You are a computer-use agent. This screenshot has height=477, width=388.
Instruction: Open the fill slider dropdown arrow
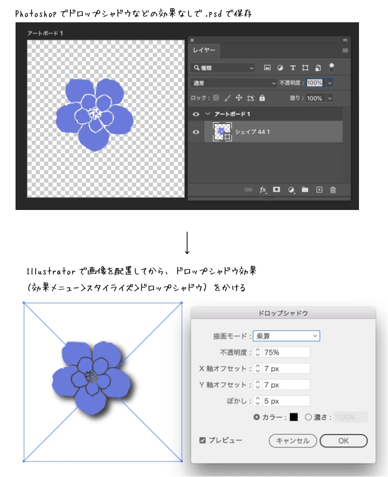pyautogui.click(x=329, y=98)
